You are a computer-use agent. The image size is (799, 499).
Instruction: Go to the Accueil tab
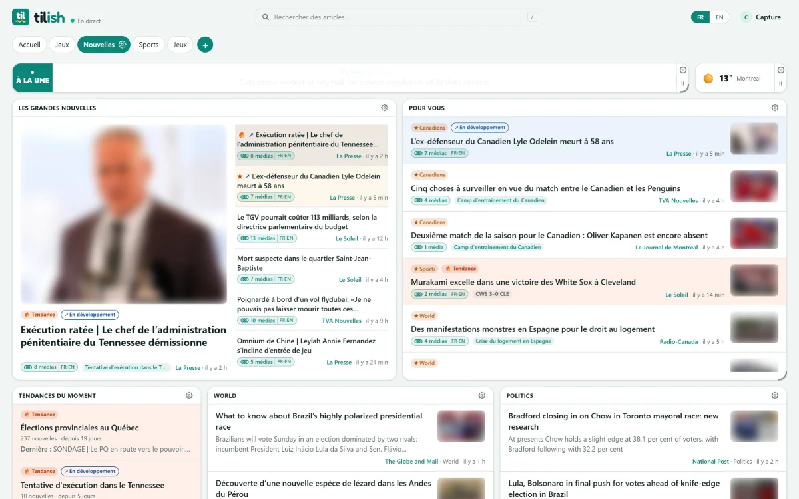point(29,45)
